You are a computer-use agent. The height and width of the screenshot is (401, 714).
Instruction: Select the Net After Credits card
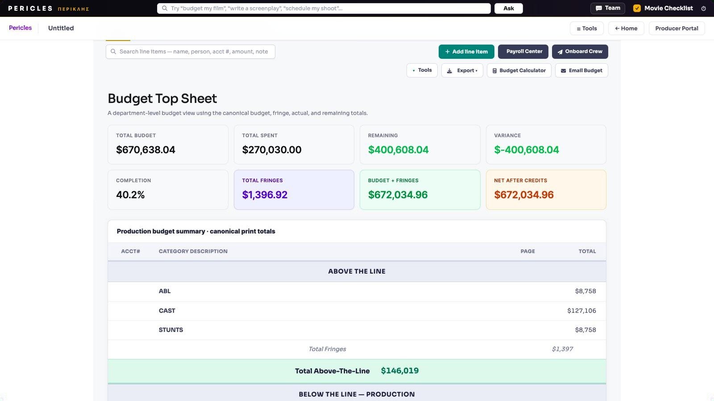tap(546, 190)
